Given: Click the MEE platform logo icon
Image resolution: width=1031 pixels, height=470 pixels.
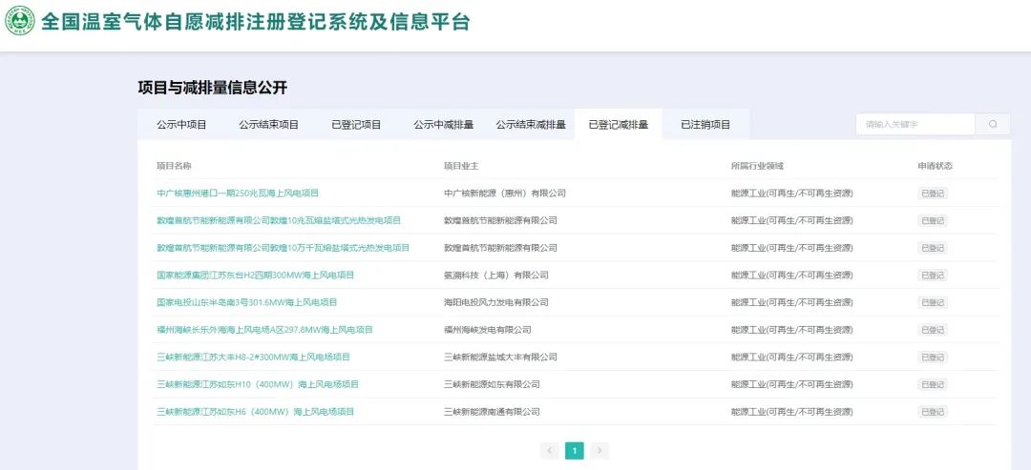Looking at the screenshot, I should tap(20, 20).
